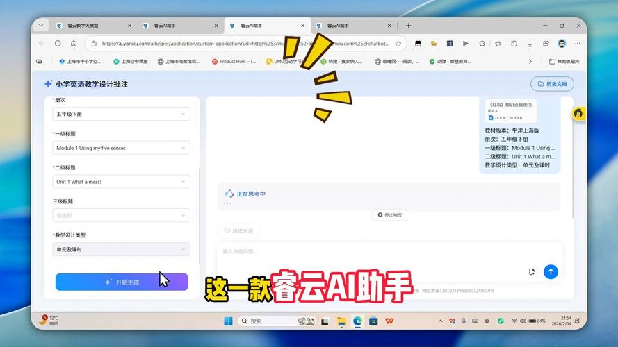Click the floating assistant avatar on right edge

[578, 113]
